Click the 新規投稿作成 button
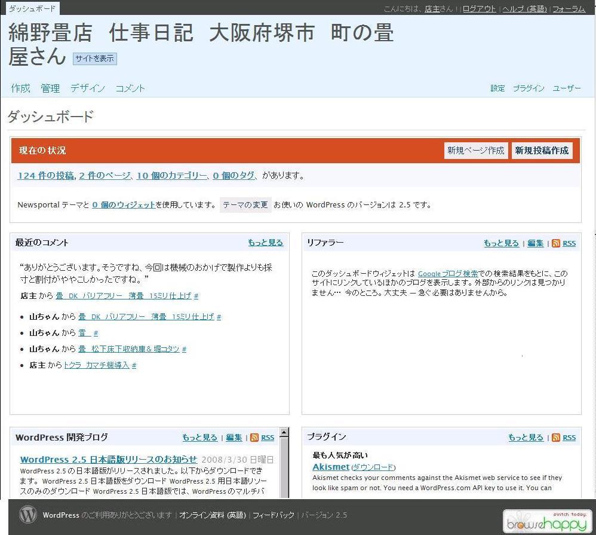The width and height of the screenshot is (596, 535). pos(542,150)
